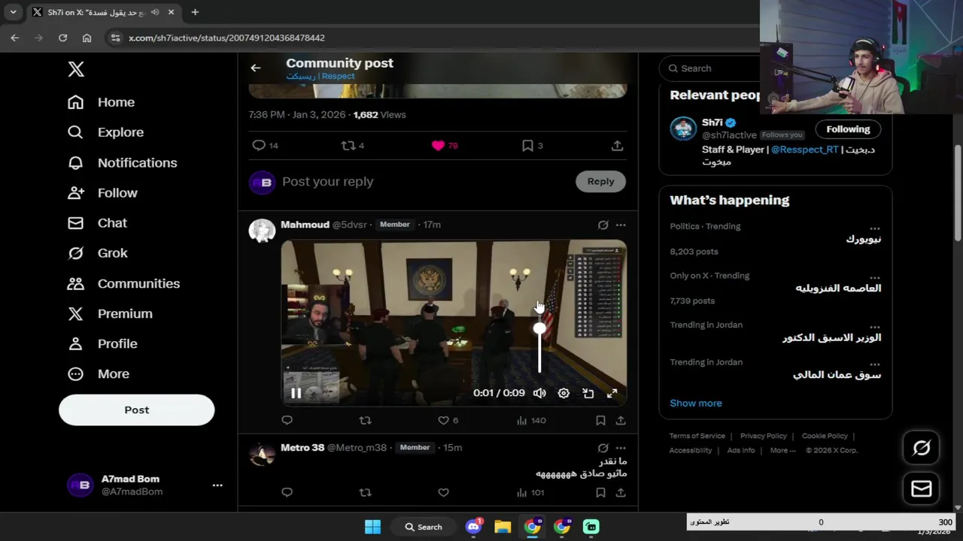Image resolution: width=963 pixels, height=541 pixels.
Task: Open options for second Jordan trend
Action: (x=874, y=364)
